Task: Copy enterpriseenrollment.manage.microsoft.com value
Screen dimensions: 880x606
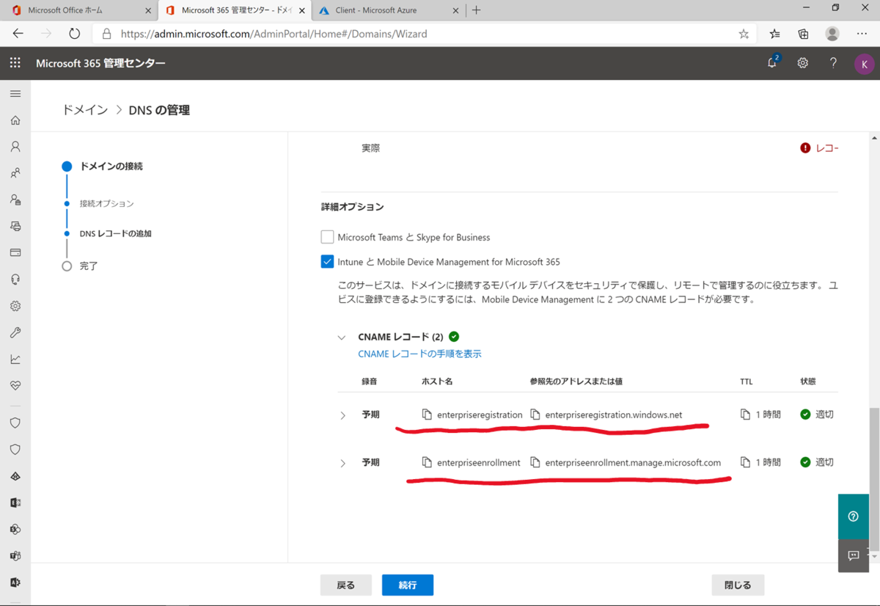Action: [535, 462]
